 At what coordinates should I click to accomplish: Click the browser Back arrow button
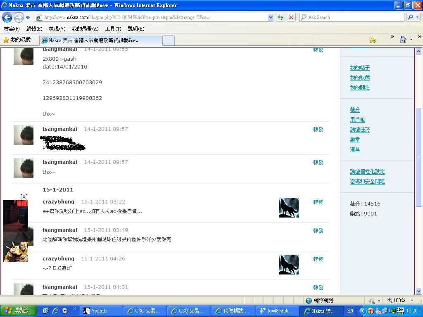(7, 17)
